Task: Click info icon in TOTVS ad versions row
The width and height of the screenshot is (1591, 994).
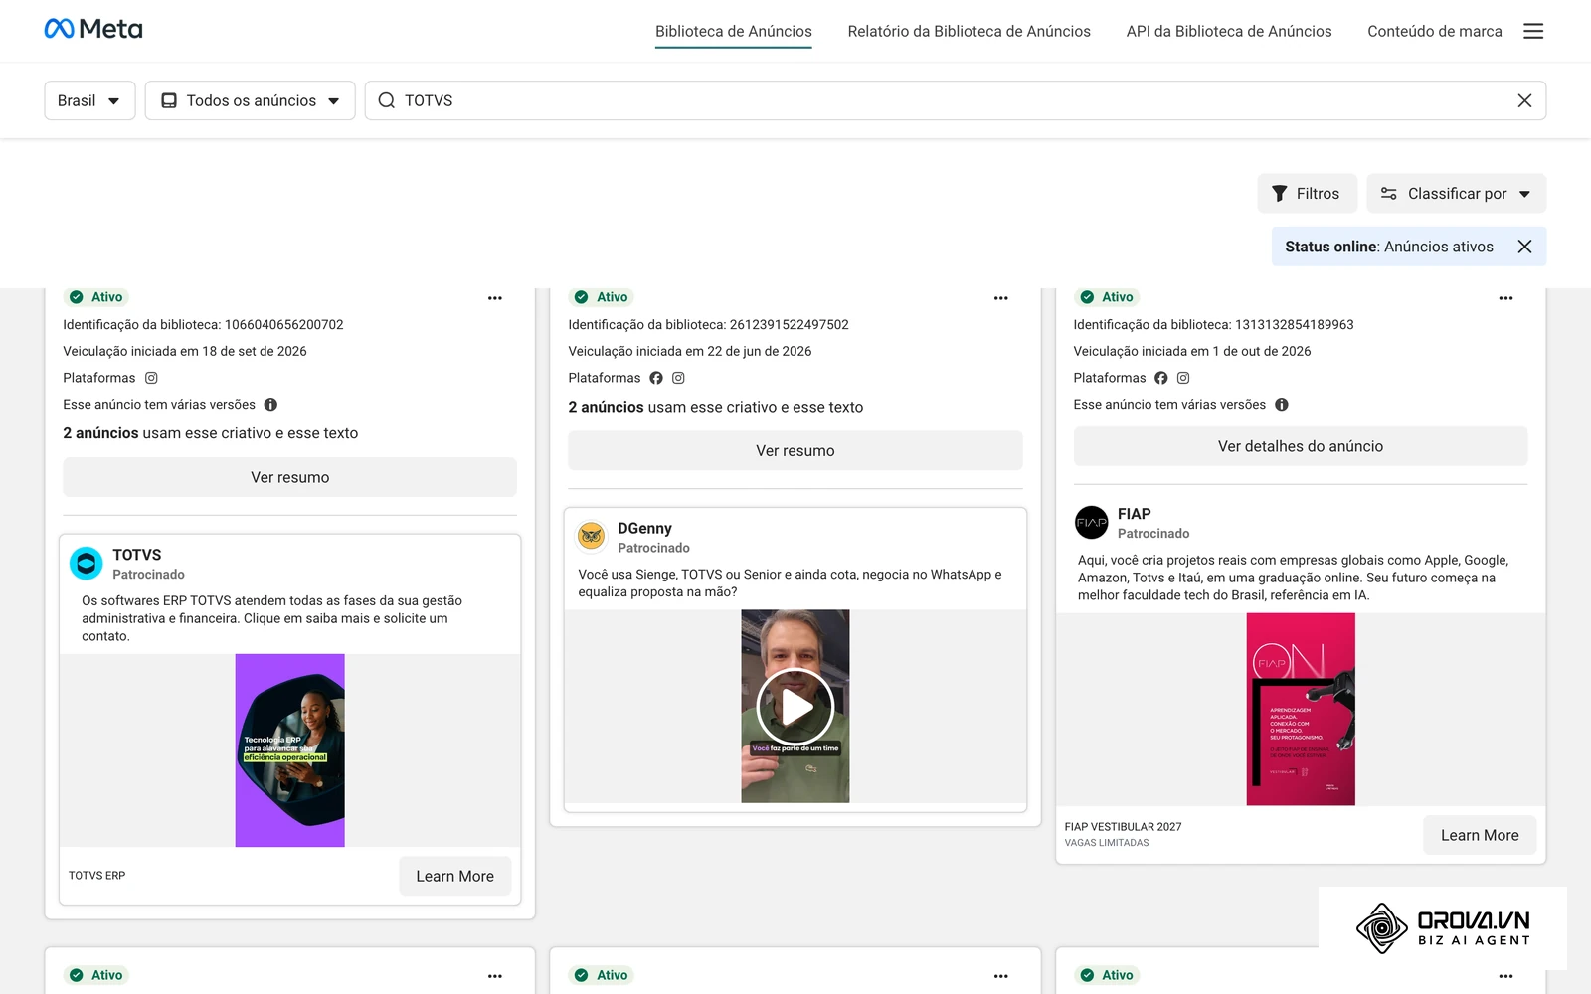Action: point(270,405)
